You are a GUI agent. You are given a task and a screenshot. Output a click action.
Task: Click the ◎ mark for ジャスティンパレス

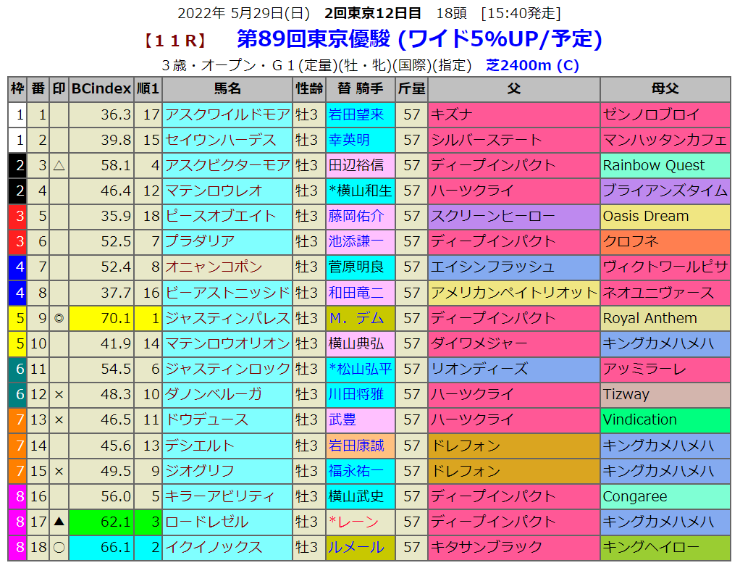(x=59, y=318)
